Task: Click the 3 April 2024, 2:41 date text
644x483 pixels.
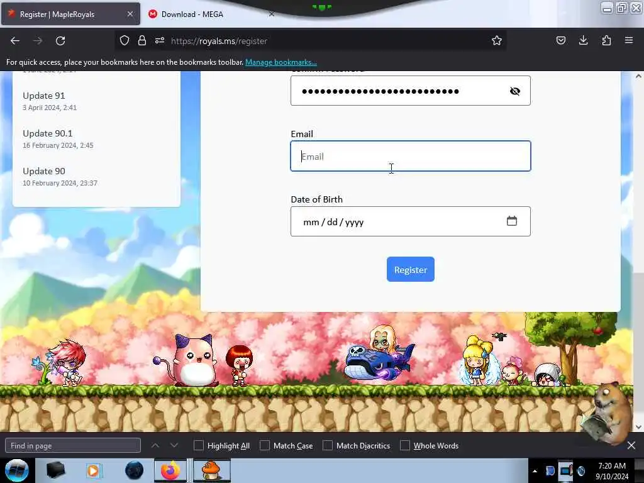Action: [x=50, y=108]
